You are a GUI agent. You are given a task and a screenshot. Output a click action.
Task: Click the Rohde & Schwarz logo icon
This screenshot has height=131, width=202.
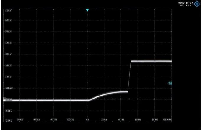coord(197,4)
